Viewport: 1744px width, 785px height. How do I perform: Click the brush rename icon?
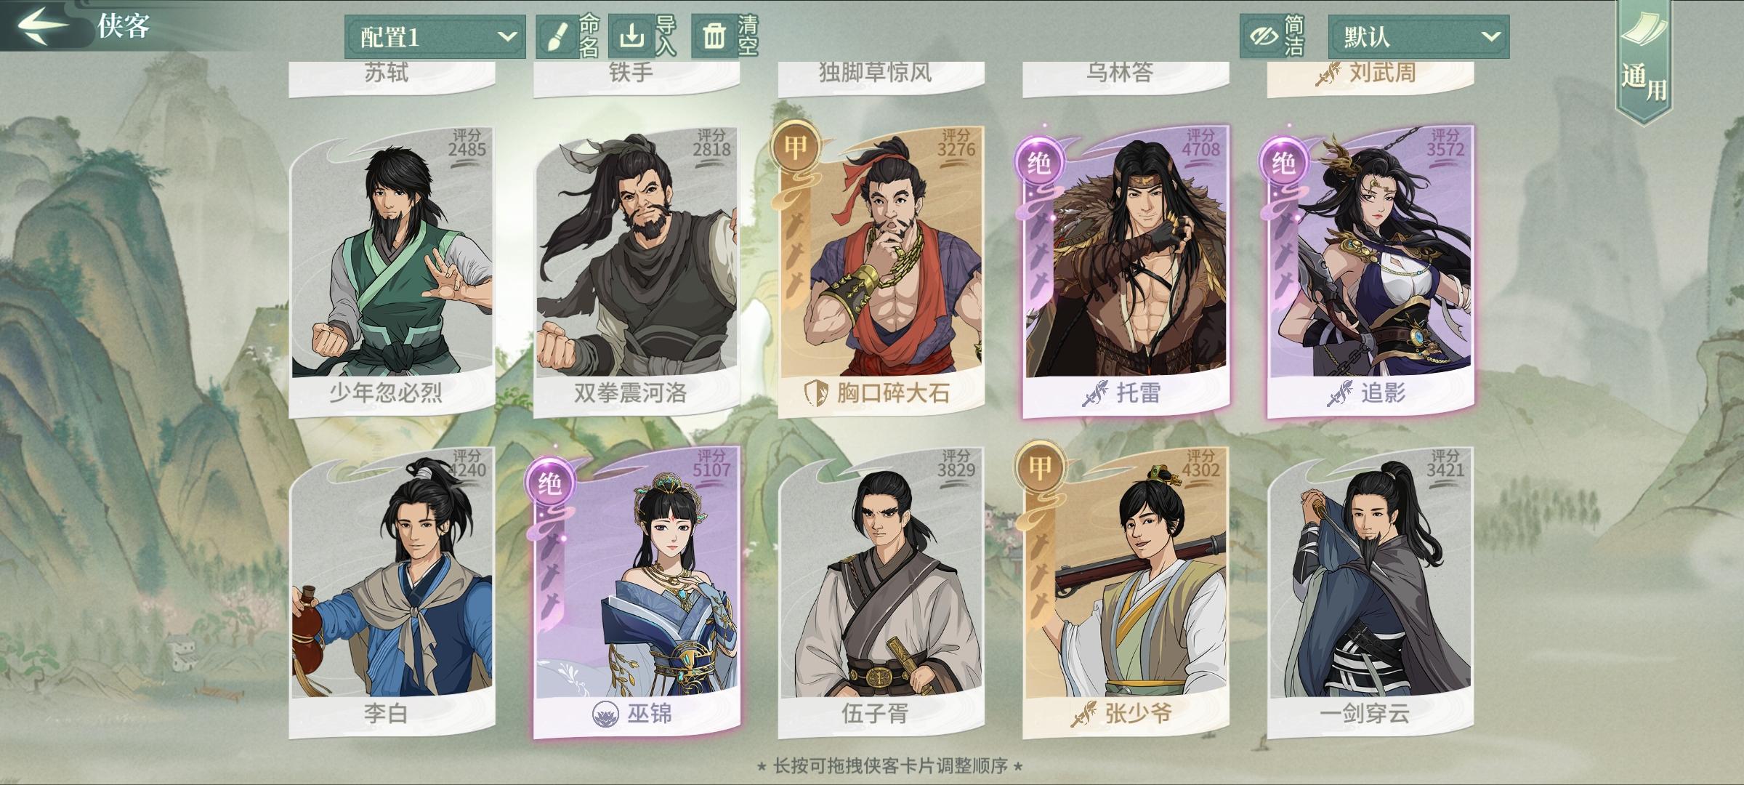tap(557, 36)
